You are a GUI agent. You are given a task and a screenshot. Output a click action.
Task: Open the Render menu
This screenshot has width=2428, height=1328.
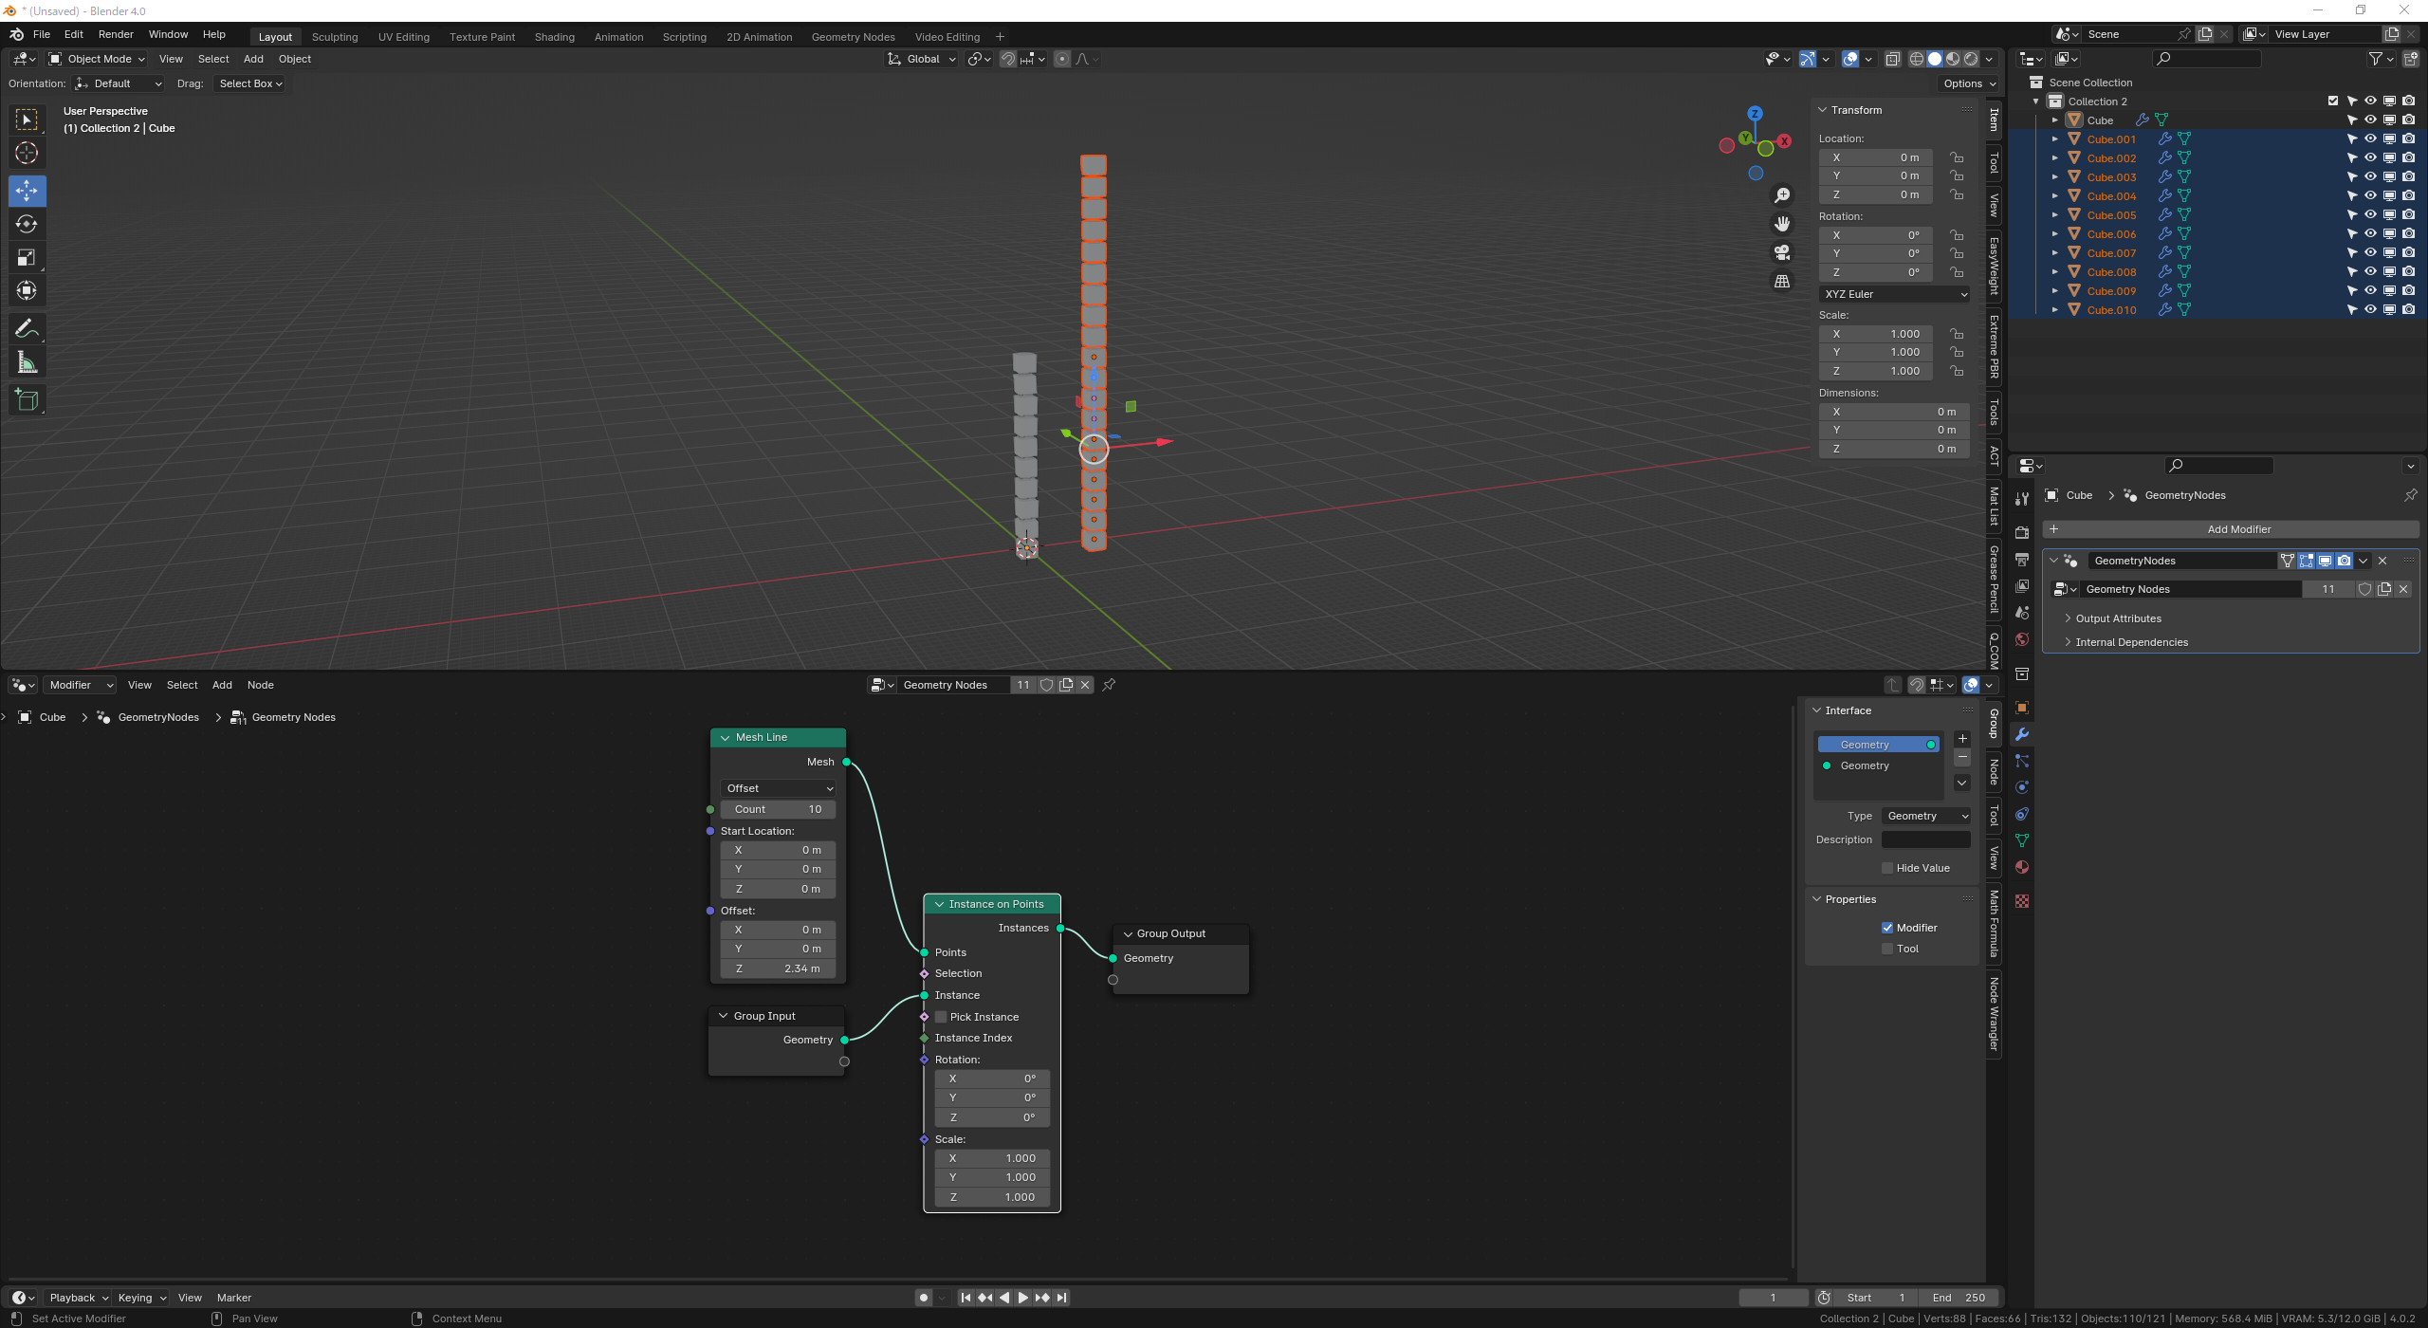pyautogui.click(x=116, y=34)
